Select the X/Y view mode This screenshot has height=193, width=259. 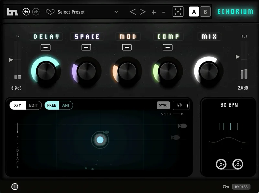pos(18,105)
